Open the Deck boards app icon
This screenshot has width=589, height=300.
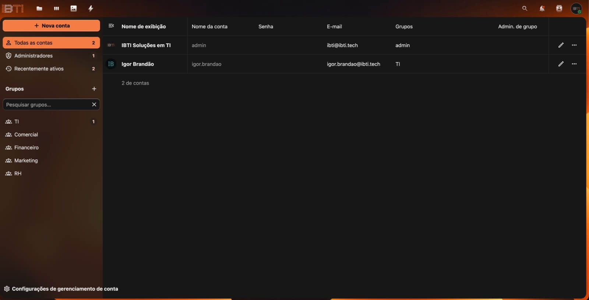point(56,8)
